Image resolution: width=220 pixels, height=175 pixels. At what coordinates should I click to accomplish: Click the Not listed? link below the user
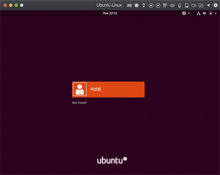(x=79, y=102)
